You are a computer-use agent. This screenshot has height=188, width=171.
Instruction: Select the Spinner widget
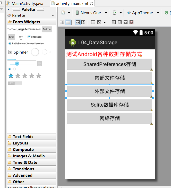pyautogui.click(x=18, y=52)
